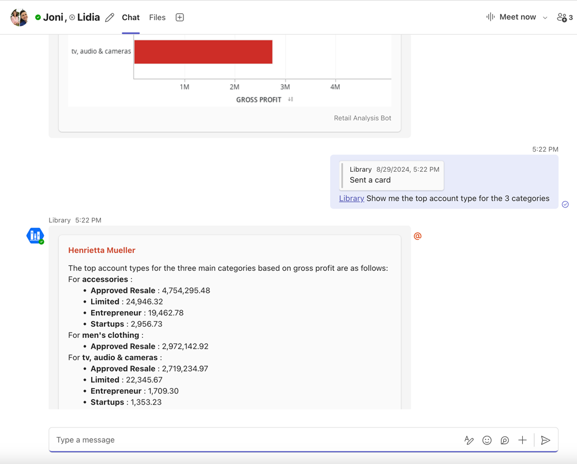Click the sort icon beside GROSS PROFIT

(290, 99)
